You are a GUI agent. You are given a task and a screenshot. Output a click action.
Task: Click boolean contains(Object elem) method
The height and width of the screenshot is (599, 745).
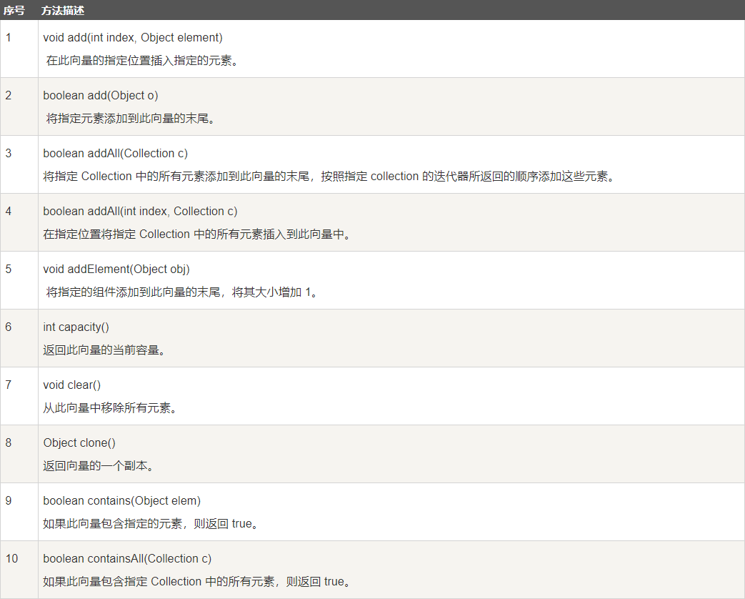point(121,501)
